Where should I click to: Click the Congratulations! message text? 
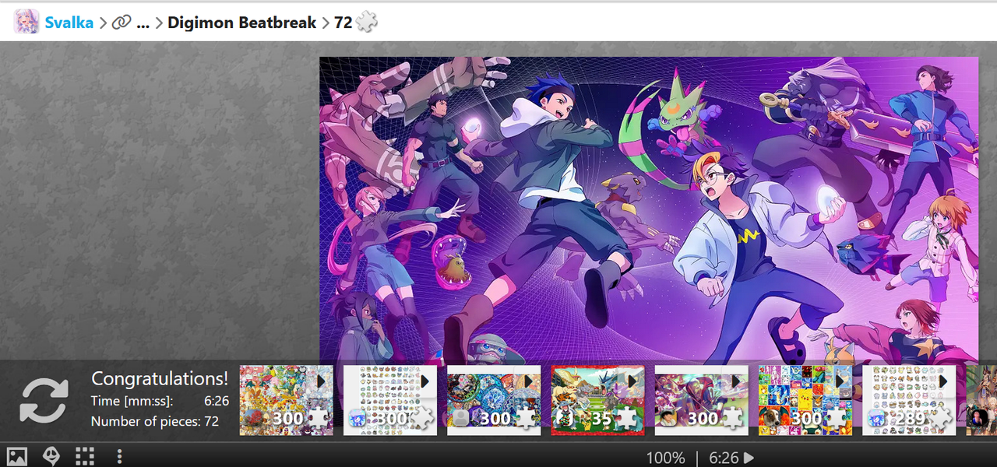pos(160,379)
